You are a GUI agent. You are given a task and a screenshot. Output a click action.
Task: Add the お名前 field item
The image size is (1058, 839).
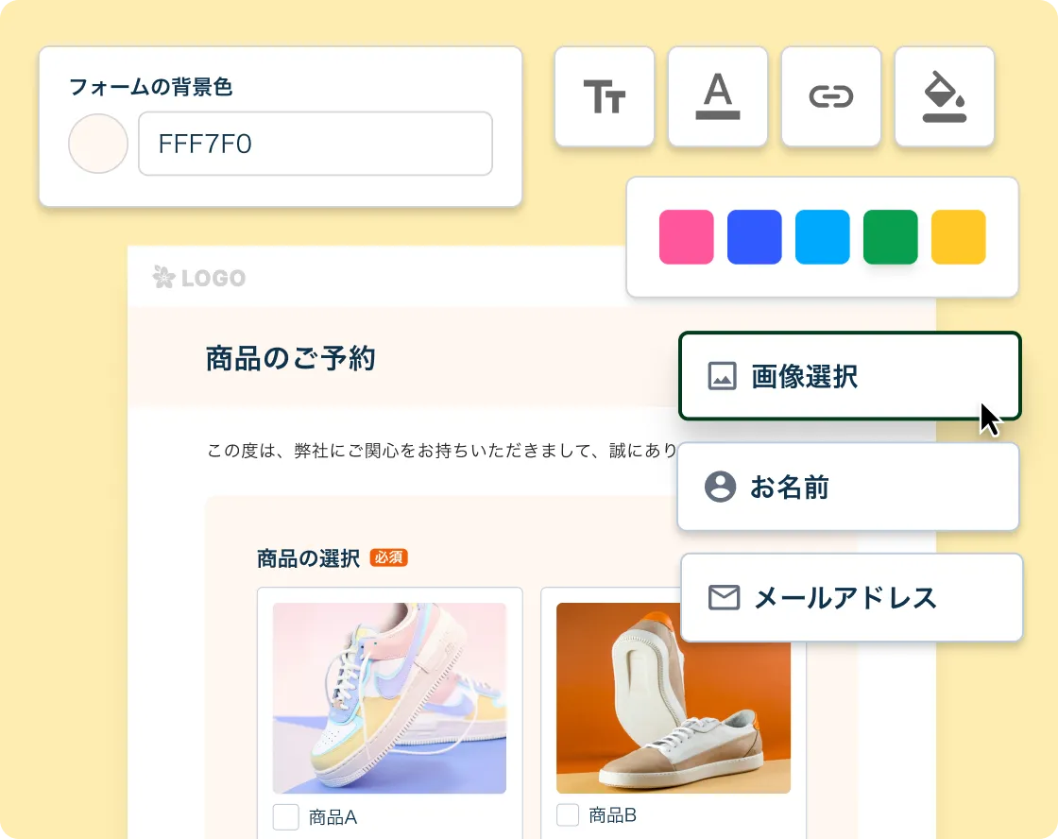point(848,487)
